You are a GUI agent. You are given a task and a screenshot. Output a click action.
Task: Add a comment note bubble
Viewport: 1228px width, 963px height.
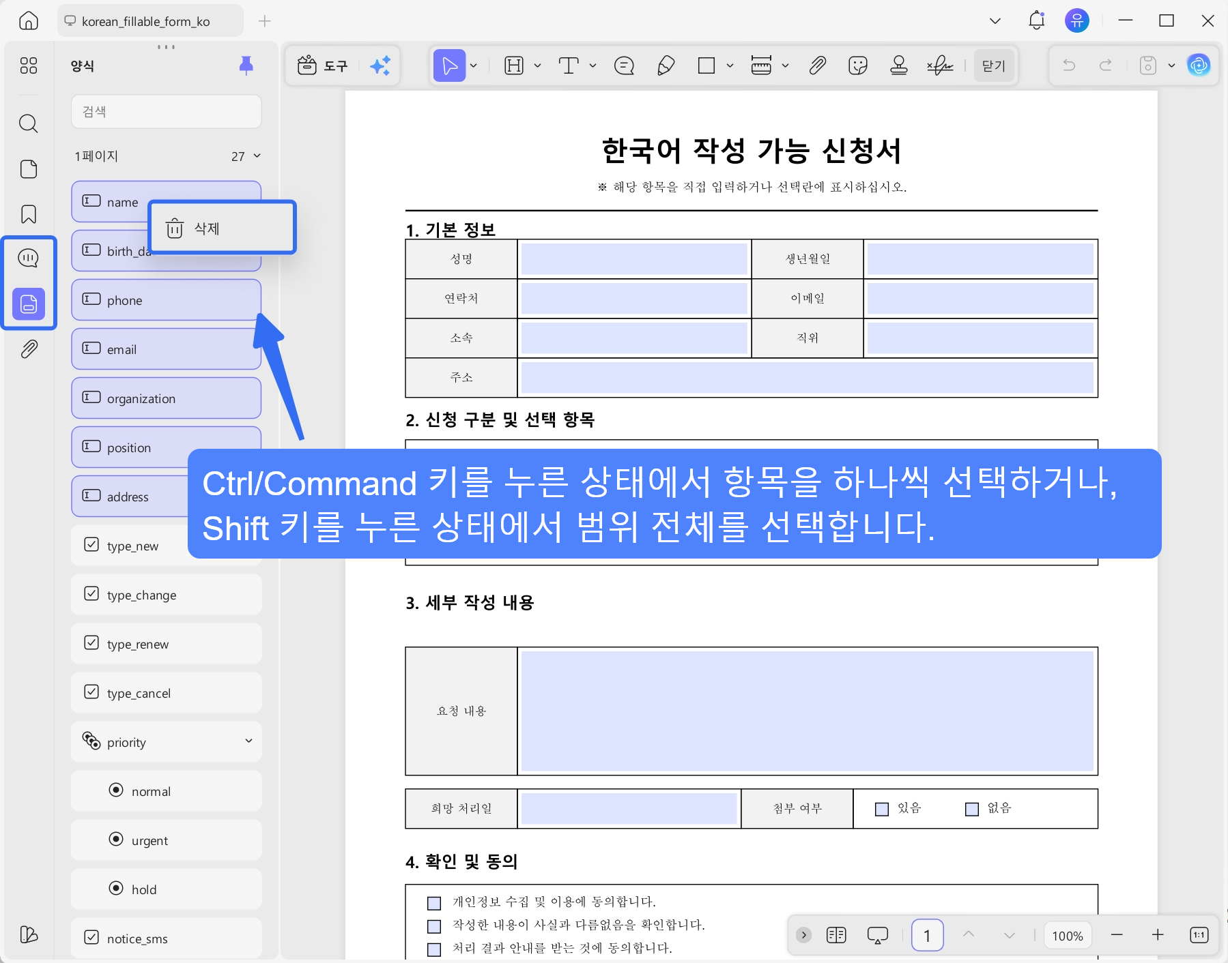point(624,65)
